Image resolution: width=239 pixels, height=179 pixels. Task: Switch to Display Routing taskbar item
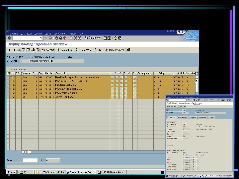(x=81, y=172)
